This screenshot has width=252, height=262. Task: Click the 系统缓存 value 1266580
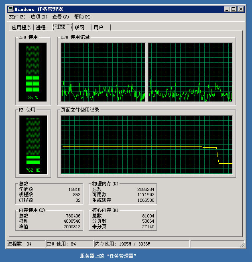point(146,200)
